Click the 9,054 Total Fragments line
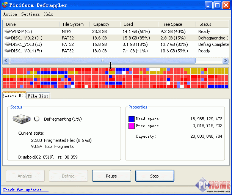 pos(52,146)
